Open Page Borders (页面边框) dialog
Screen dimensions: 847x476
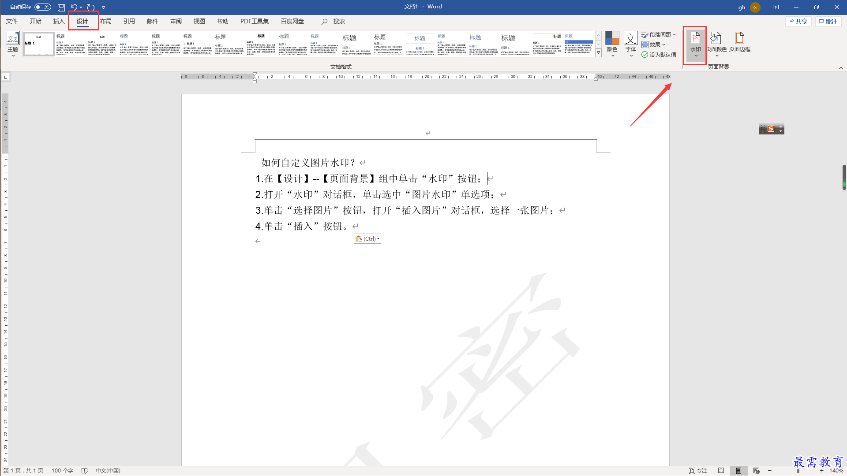point(739,42)
